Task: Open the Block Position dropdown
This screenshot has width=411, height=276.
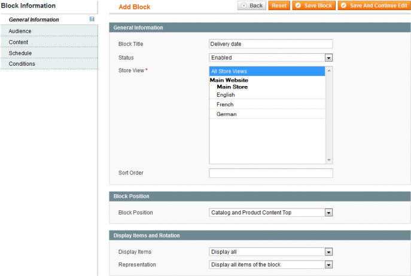Action: 271,212
